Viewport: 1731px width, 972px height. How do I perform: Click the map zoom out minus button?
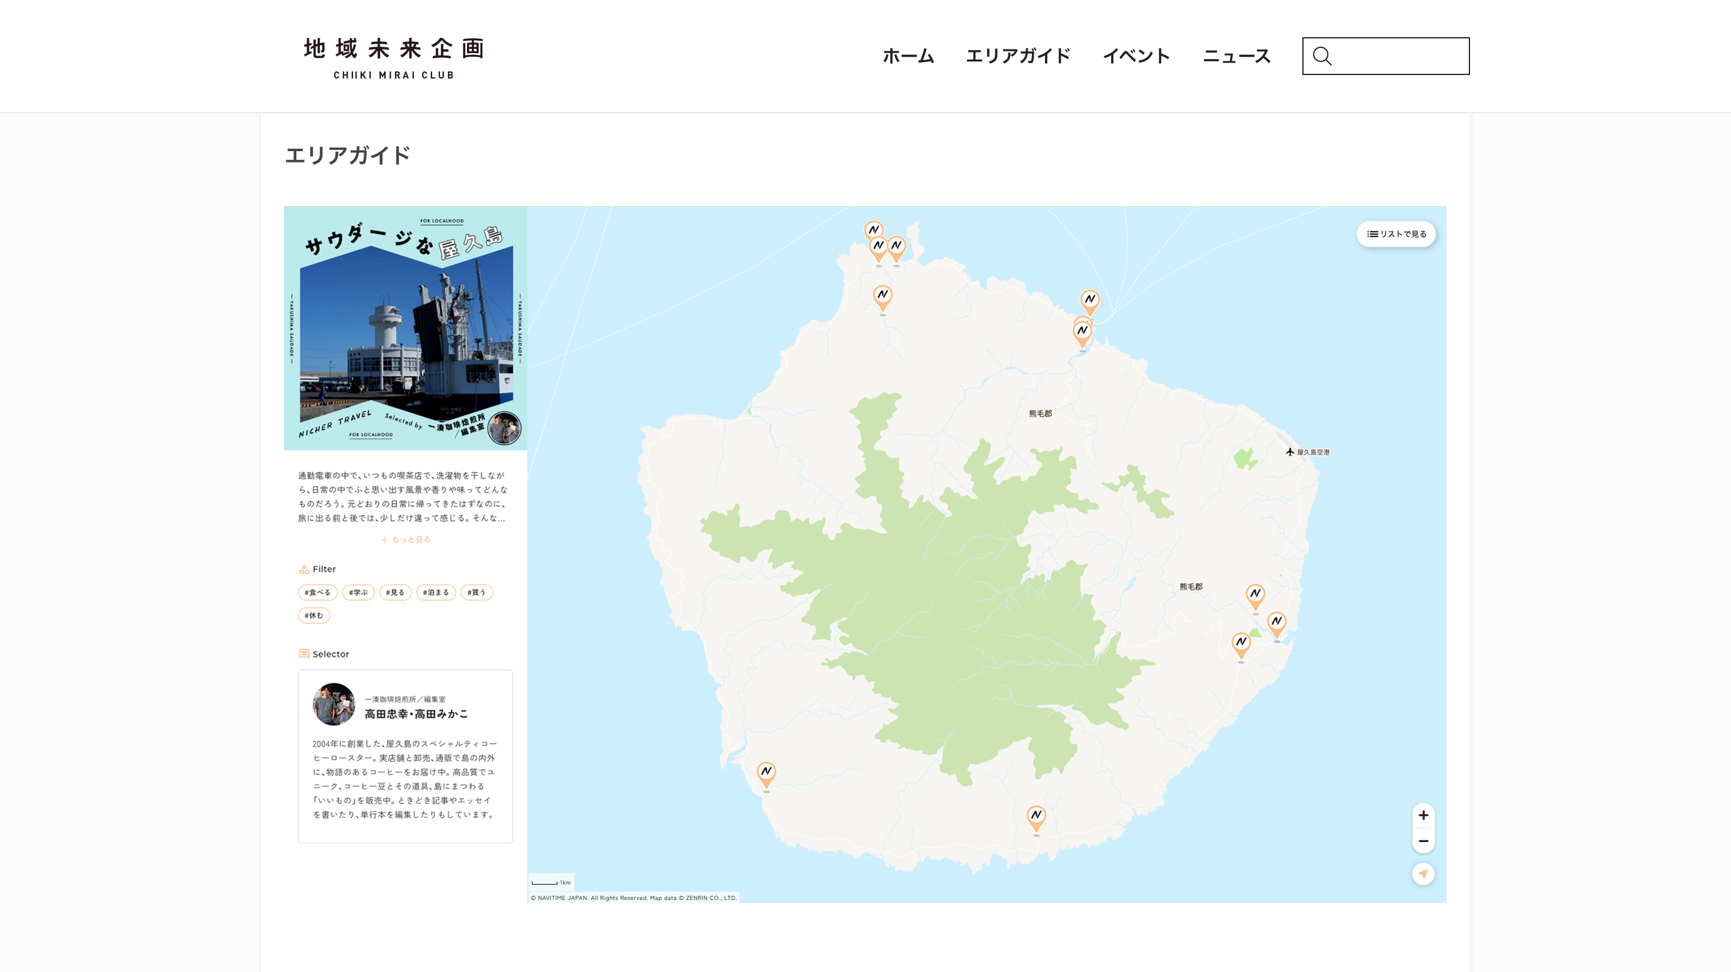1423,841
